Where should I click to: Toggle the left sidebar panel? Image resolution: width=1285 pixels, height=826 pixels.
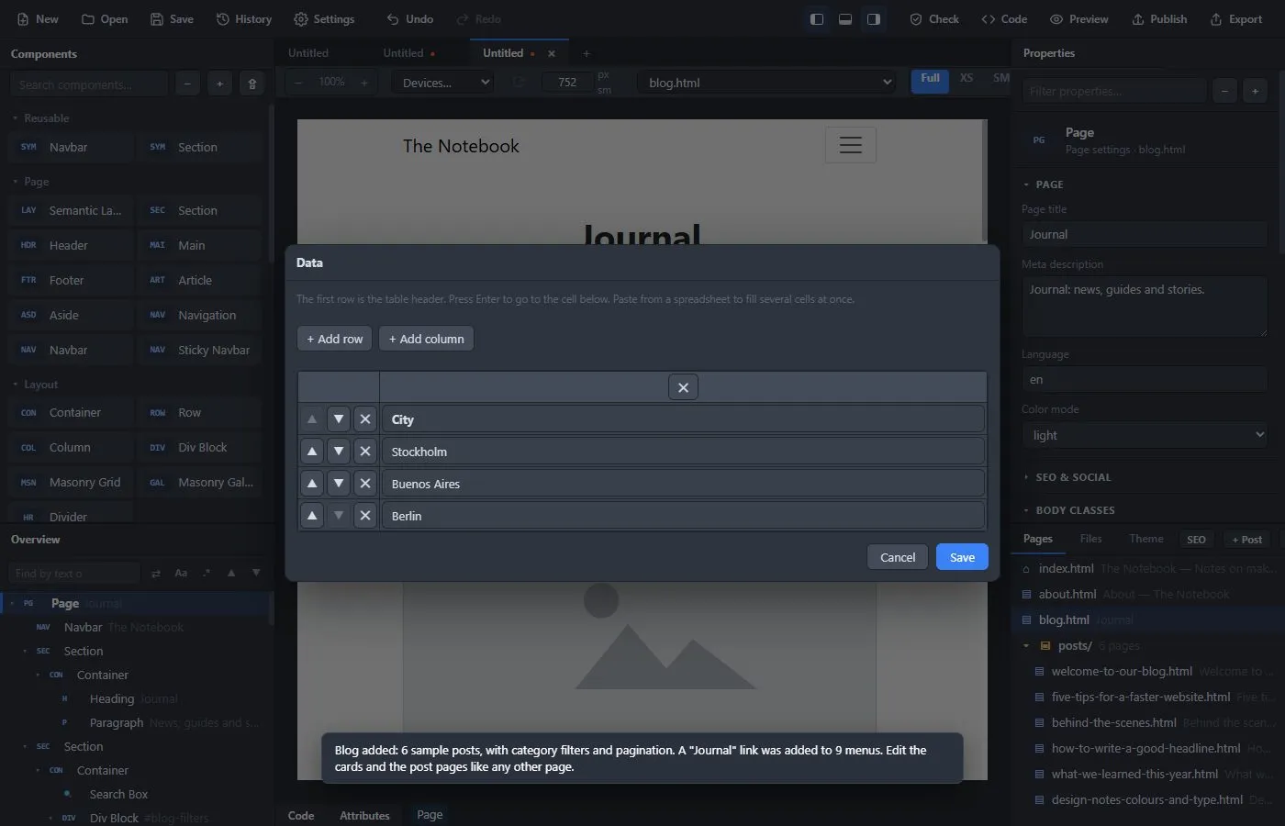pyautogui.click(x=816, y=19)
